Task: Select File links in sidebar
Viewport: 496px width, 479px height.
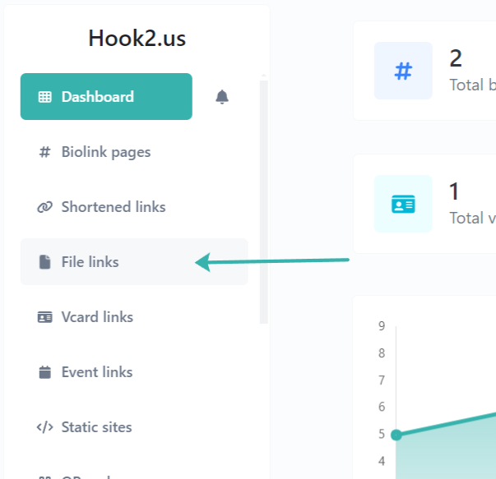Action: [x=134, y=262]
